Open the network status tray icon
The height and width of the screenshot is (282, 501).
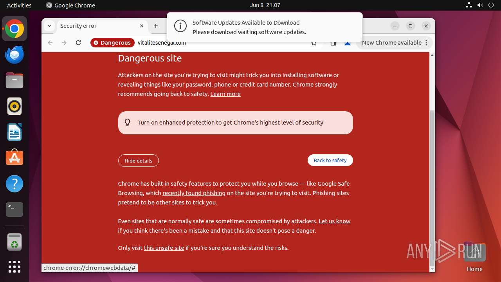(x=469, y=5)
